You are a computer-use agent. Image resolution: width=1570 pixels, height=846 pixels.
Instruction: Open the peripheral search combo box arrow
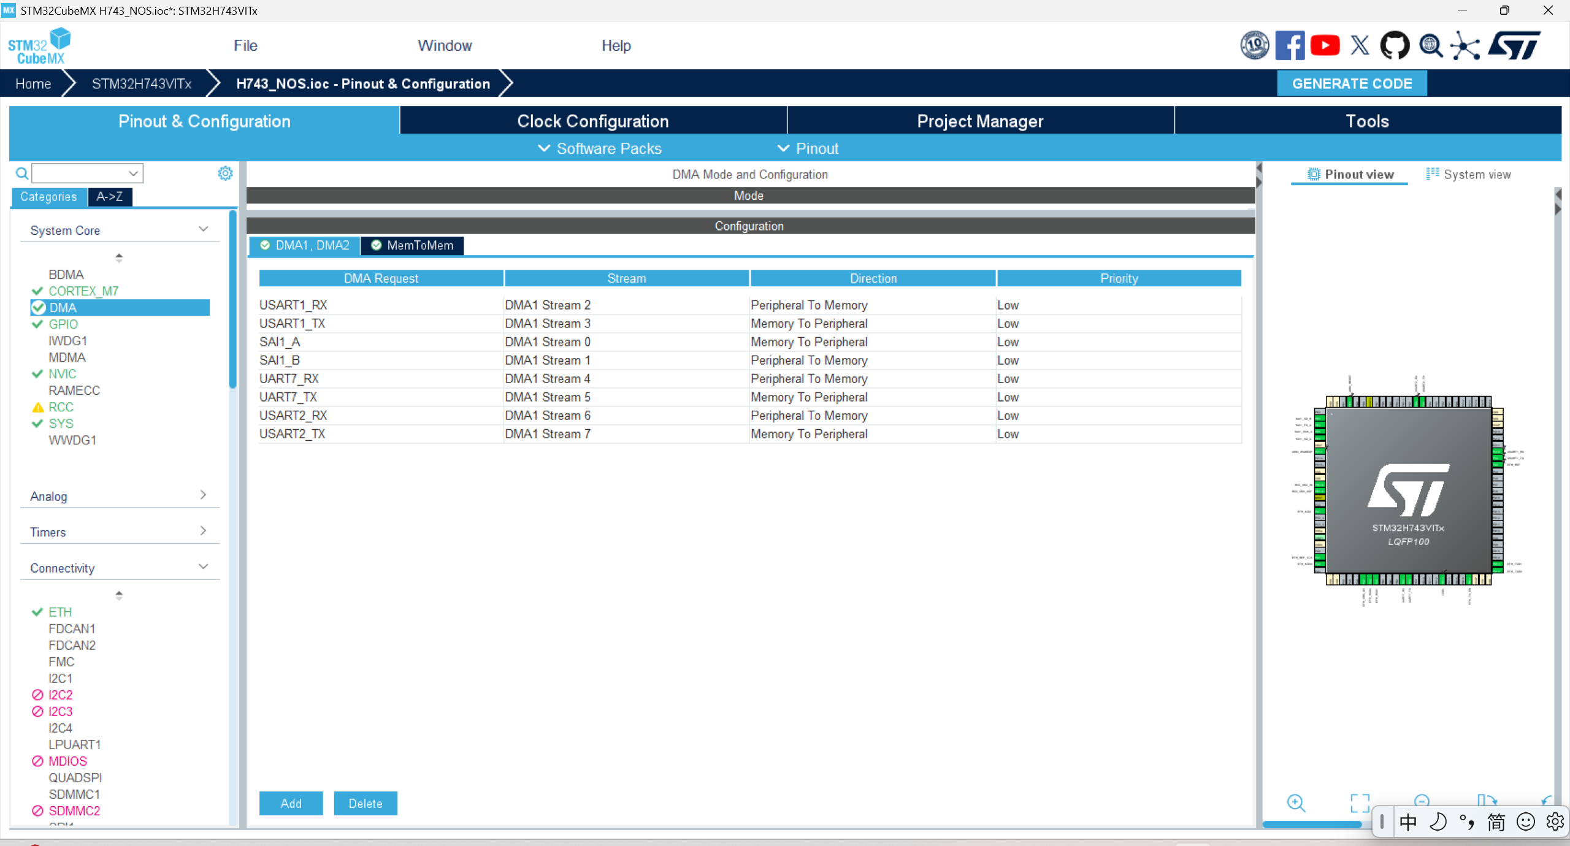(133, 173)
